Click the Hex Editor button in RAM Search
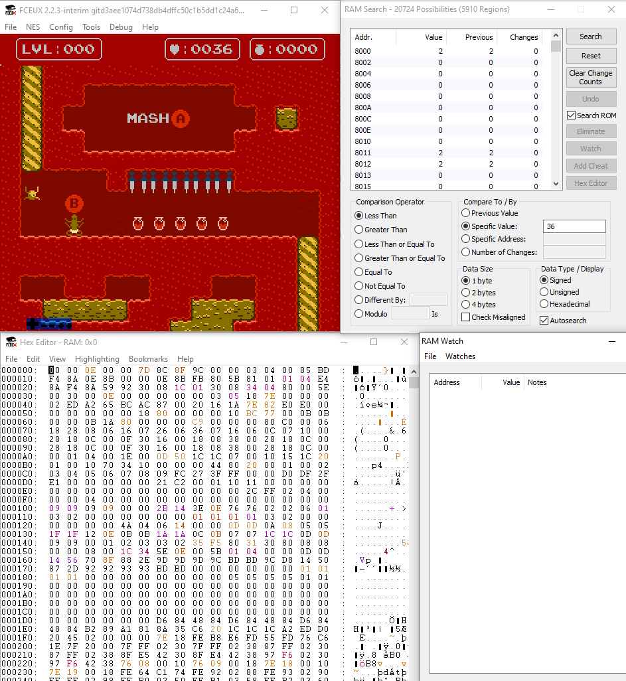Image resolution: width=626 pixels, height=681 pixels. coord(591,183)
